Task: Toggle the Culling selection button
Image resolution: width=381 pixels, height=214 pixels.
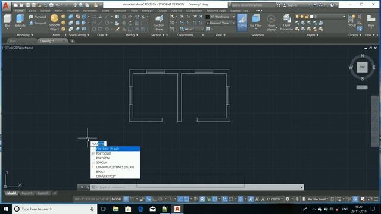Action: pos(242,22)
